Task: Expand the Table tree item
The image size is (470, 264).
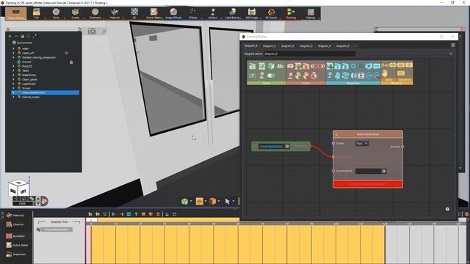Action: point(13,70)
